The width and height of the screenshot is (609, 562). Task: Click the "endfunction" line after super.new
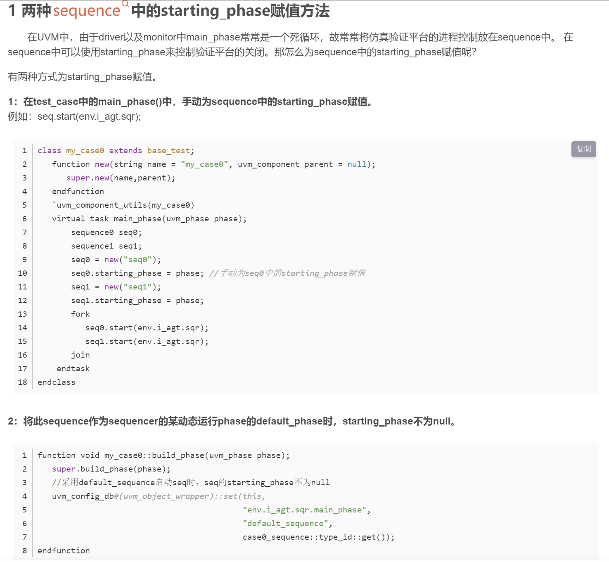click(x=78, y=192)
